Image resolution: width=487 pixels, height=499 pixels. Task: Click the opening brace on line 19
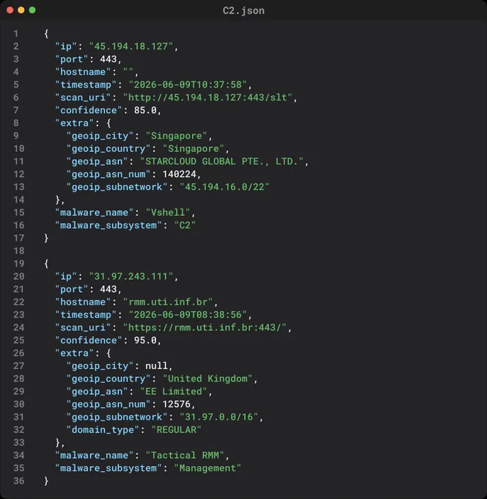[46, 263]
